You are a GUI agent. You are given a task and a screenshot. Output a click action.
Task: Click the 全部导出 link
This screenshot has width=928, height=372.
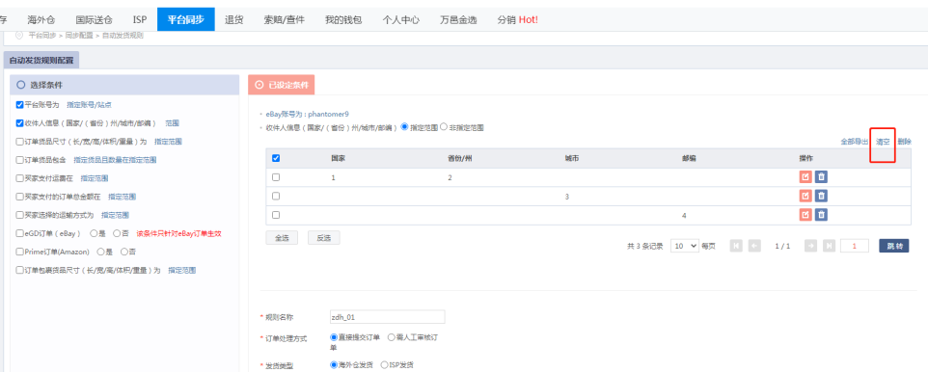854,142
